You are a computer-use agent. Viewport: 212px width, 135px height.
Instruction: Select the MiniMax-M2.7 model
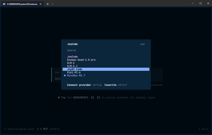[106, 75]
